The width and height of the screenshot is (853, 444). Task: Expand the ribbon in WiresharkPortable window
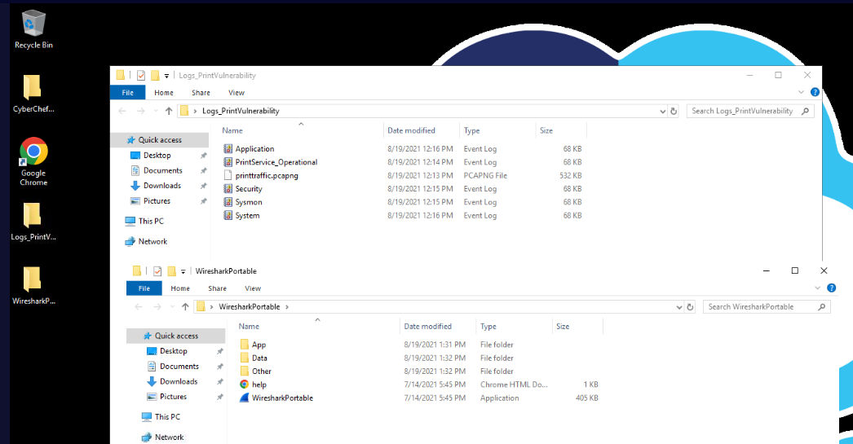click(x=817, y=288)
